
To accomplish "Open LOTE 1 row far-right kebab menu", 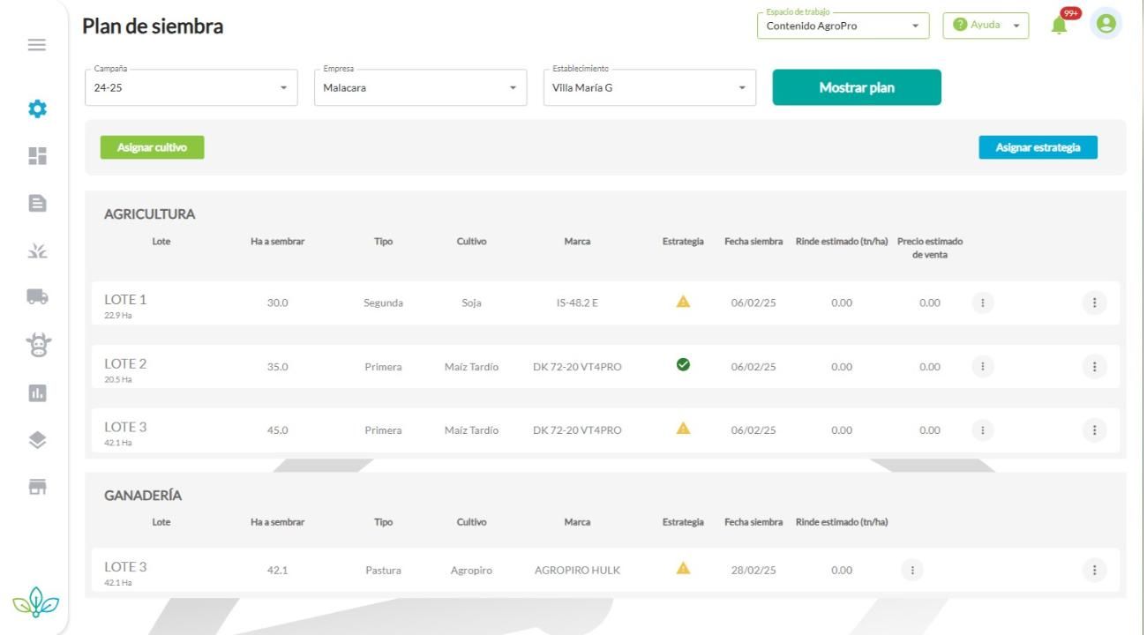I will point(1094,303).
